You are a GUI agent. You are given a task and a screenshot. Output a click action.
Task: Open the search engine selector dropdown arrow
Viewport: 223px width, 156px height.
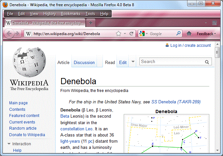[x=147, y=34]
